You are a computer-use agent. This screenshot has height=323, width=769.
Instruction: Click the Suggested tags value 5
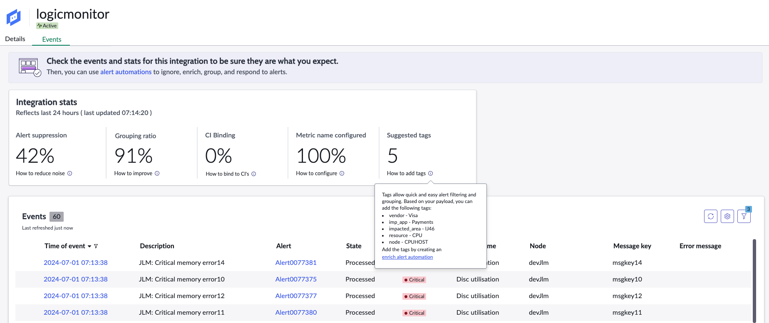392,156
